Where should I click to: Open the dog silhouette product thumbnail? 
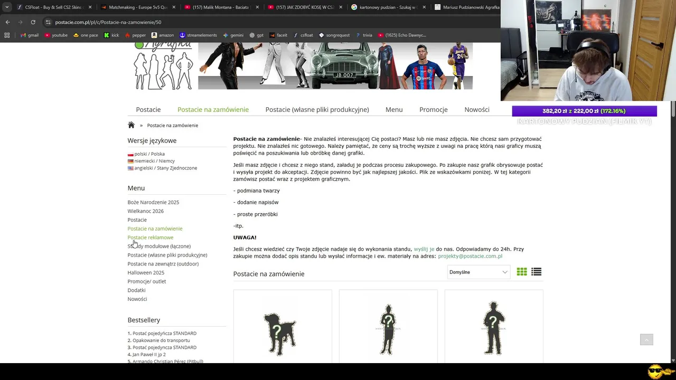tap(280, 334)
